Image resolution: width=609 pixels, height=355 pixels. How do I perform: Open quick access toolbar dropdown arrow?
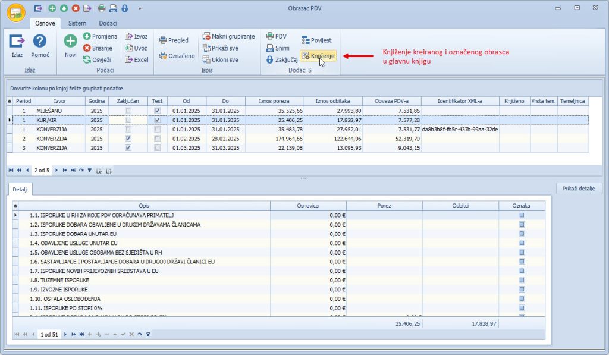click(x=140, y=8)
